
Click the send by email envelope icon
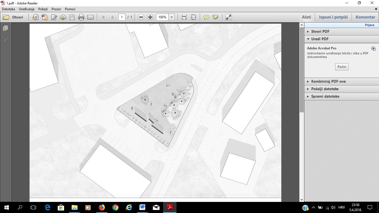click(x=90, y=17)
